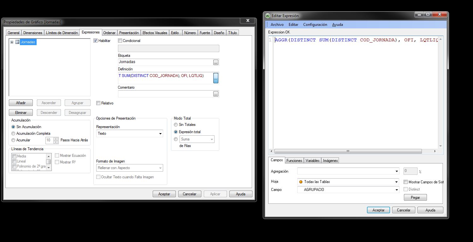Open the Agregación dropdown
473x242 pixels.
[x=348, y=171]
